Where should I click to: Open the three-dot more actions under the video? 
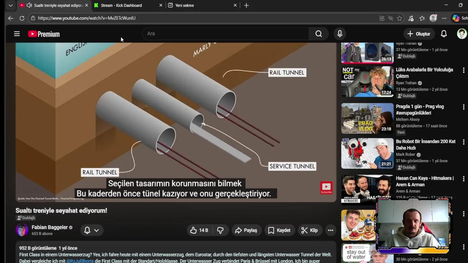(331, 230)
